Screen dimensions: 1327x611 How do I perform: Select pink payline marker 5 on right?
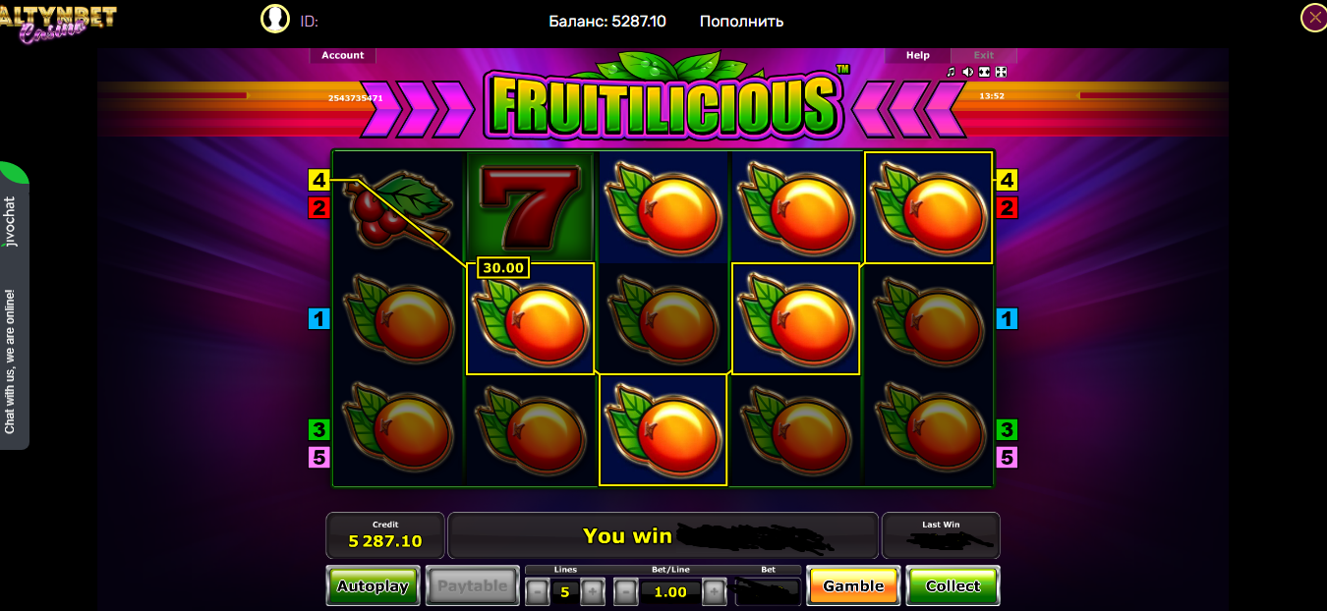pyautogui.click(x=1007, y=457)
